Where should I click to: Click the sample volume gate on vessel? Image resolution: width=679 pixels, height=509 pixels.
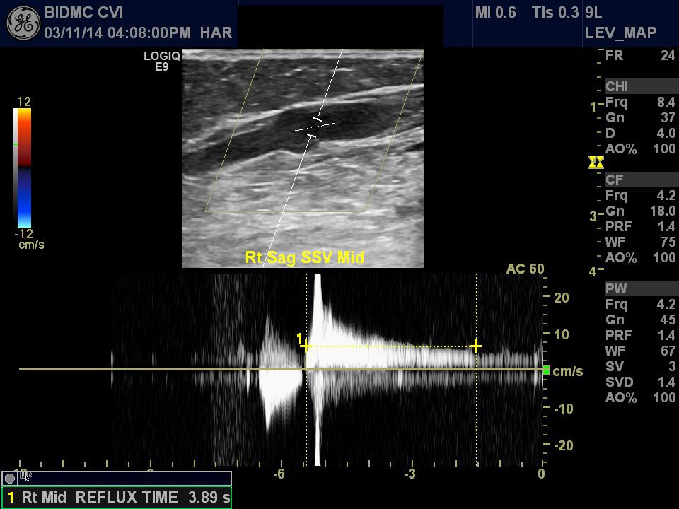(x=313, y=127)
